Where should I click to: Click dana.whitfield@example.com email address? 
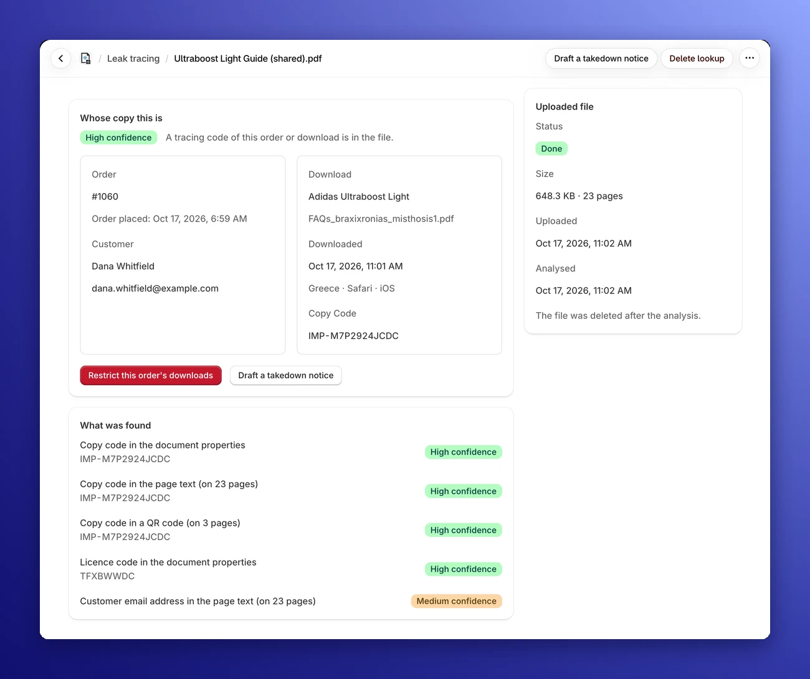point(155,288)
